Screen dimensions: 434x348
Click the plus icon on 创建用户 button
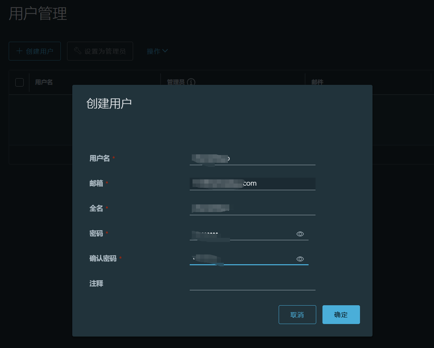19,51
